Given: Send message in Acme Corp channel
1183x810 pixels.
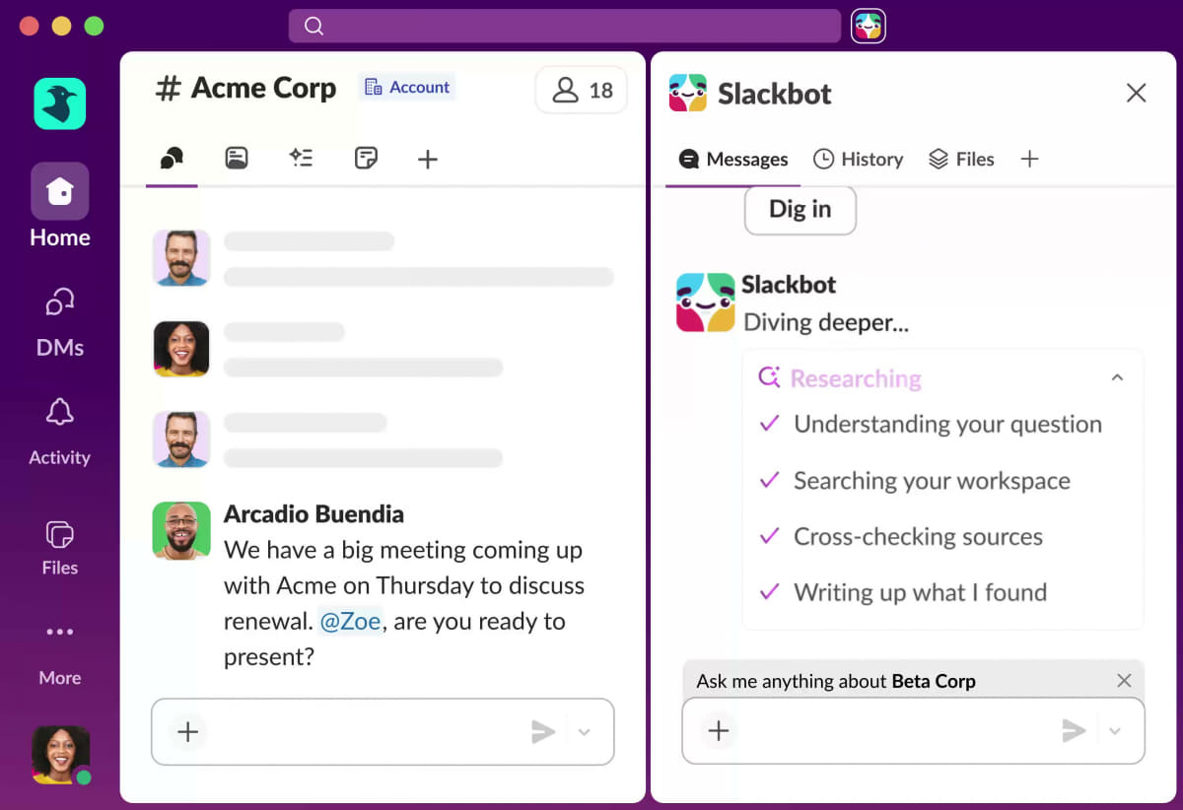Looking at the screenshot, I should (x=543, y=731).
